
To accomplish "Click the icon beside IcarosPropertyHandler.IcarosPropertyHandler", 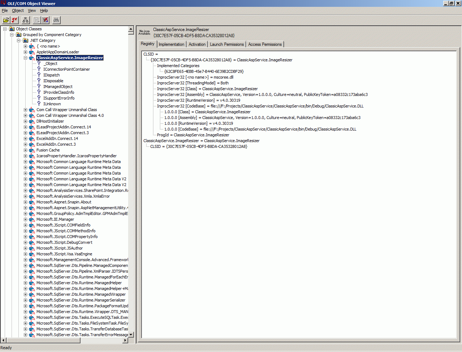I will (32, 156).
